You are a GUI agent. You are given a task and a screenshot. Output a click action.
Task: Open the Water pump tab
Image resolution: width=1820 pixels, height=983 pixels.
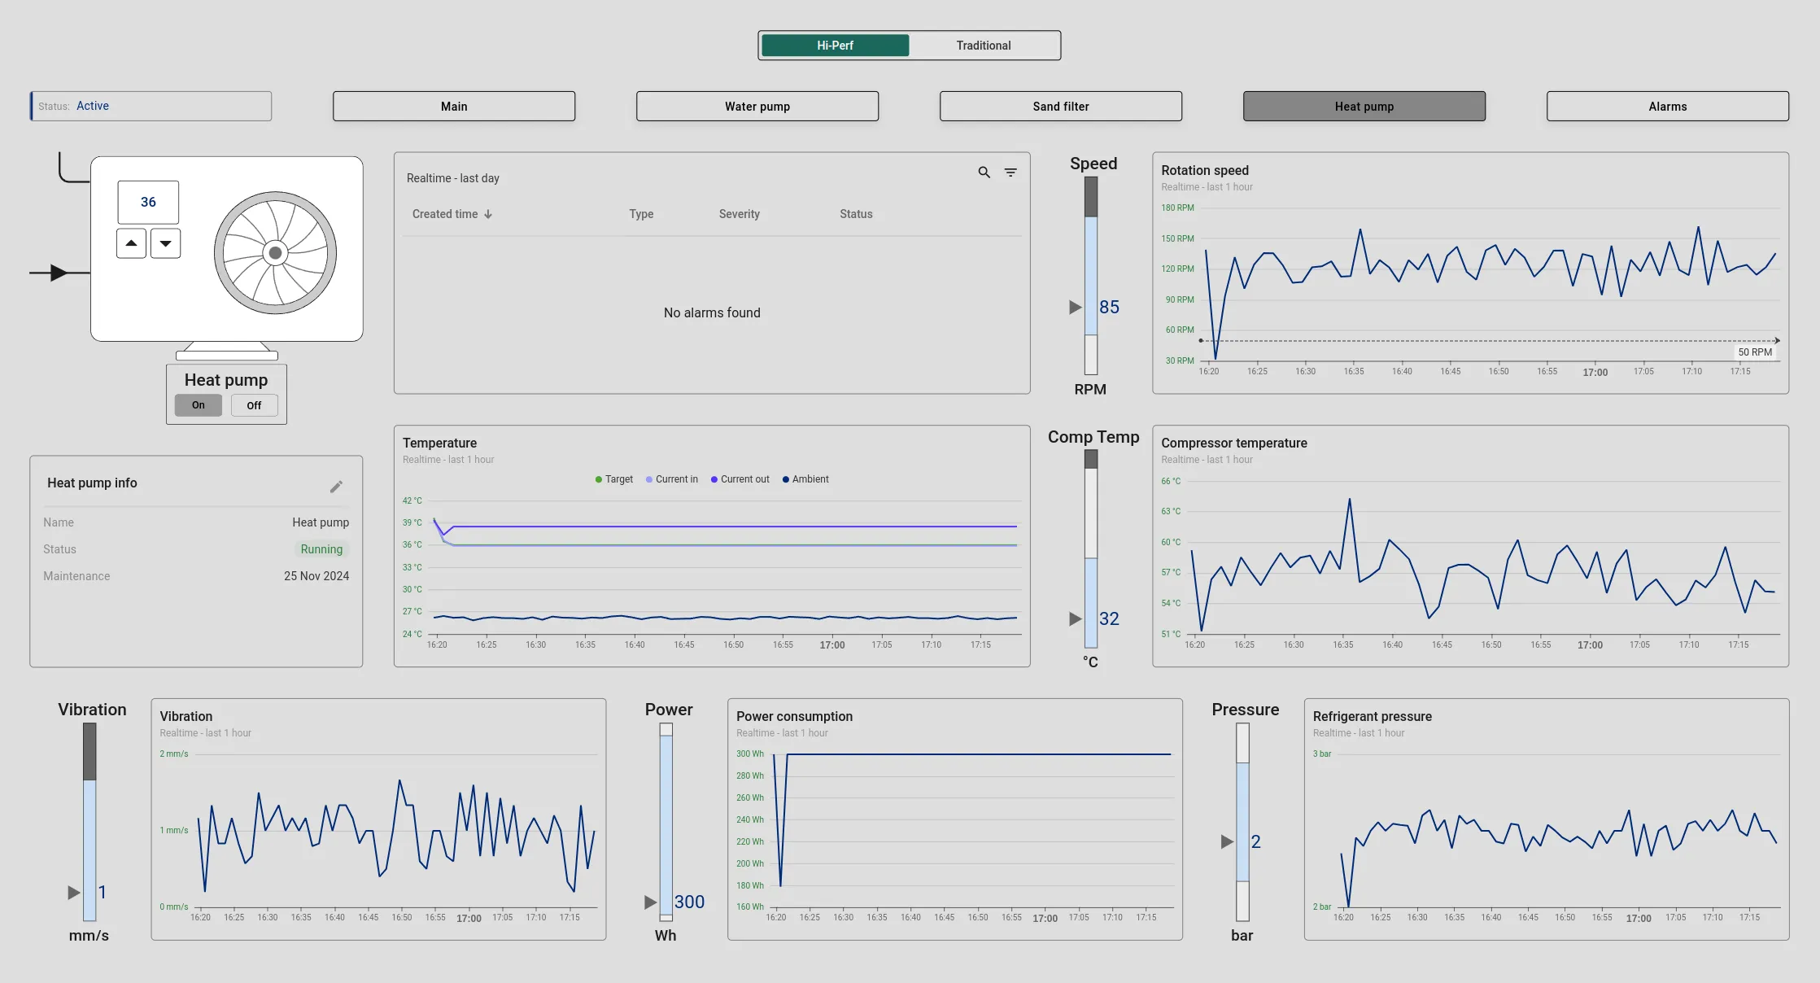pyautogui.click(x=757, y=107)
